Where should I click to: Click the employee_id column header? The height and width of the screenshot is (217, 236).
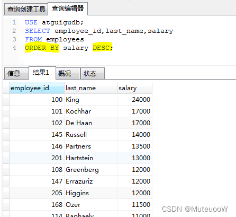click(37, 88)
